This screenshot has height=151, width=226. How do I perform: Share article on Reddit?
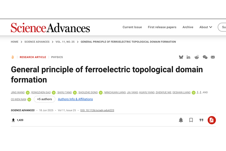pyautogui.click(x=196, y=57)
